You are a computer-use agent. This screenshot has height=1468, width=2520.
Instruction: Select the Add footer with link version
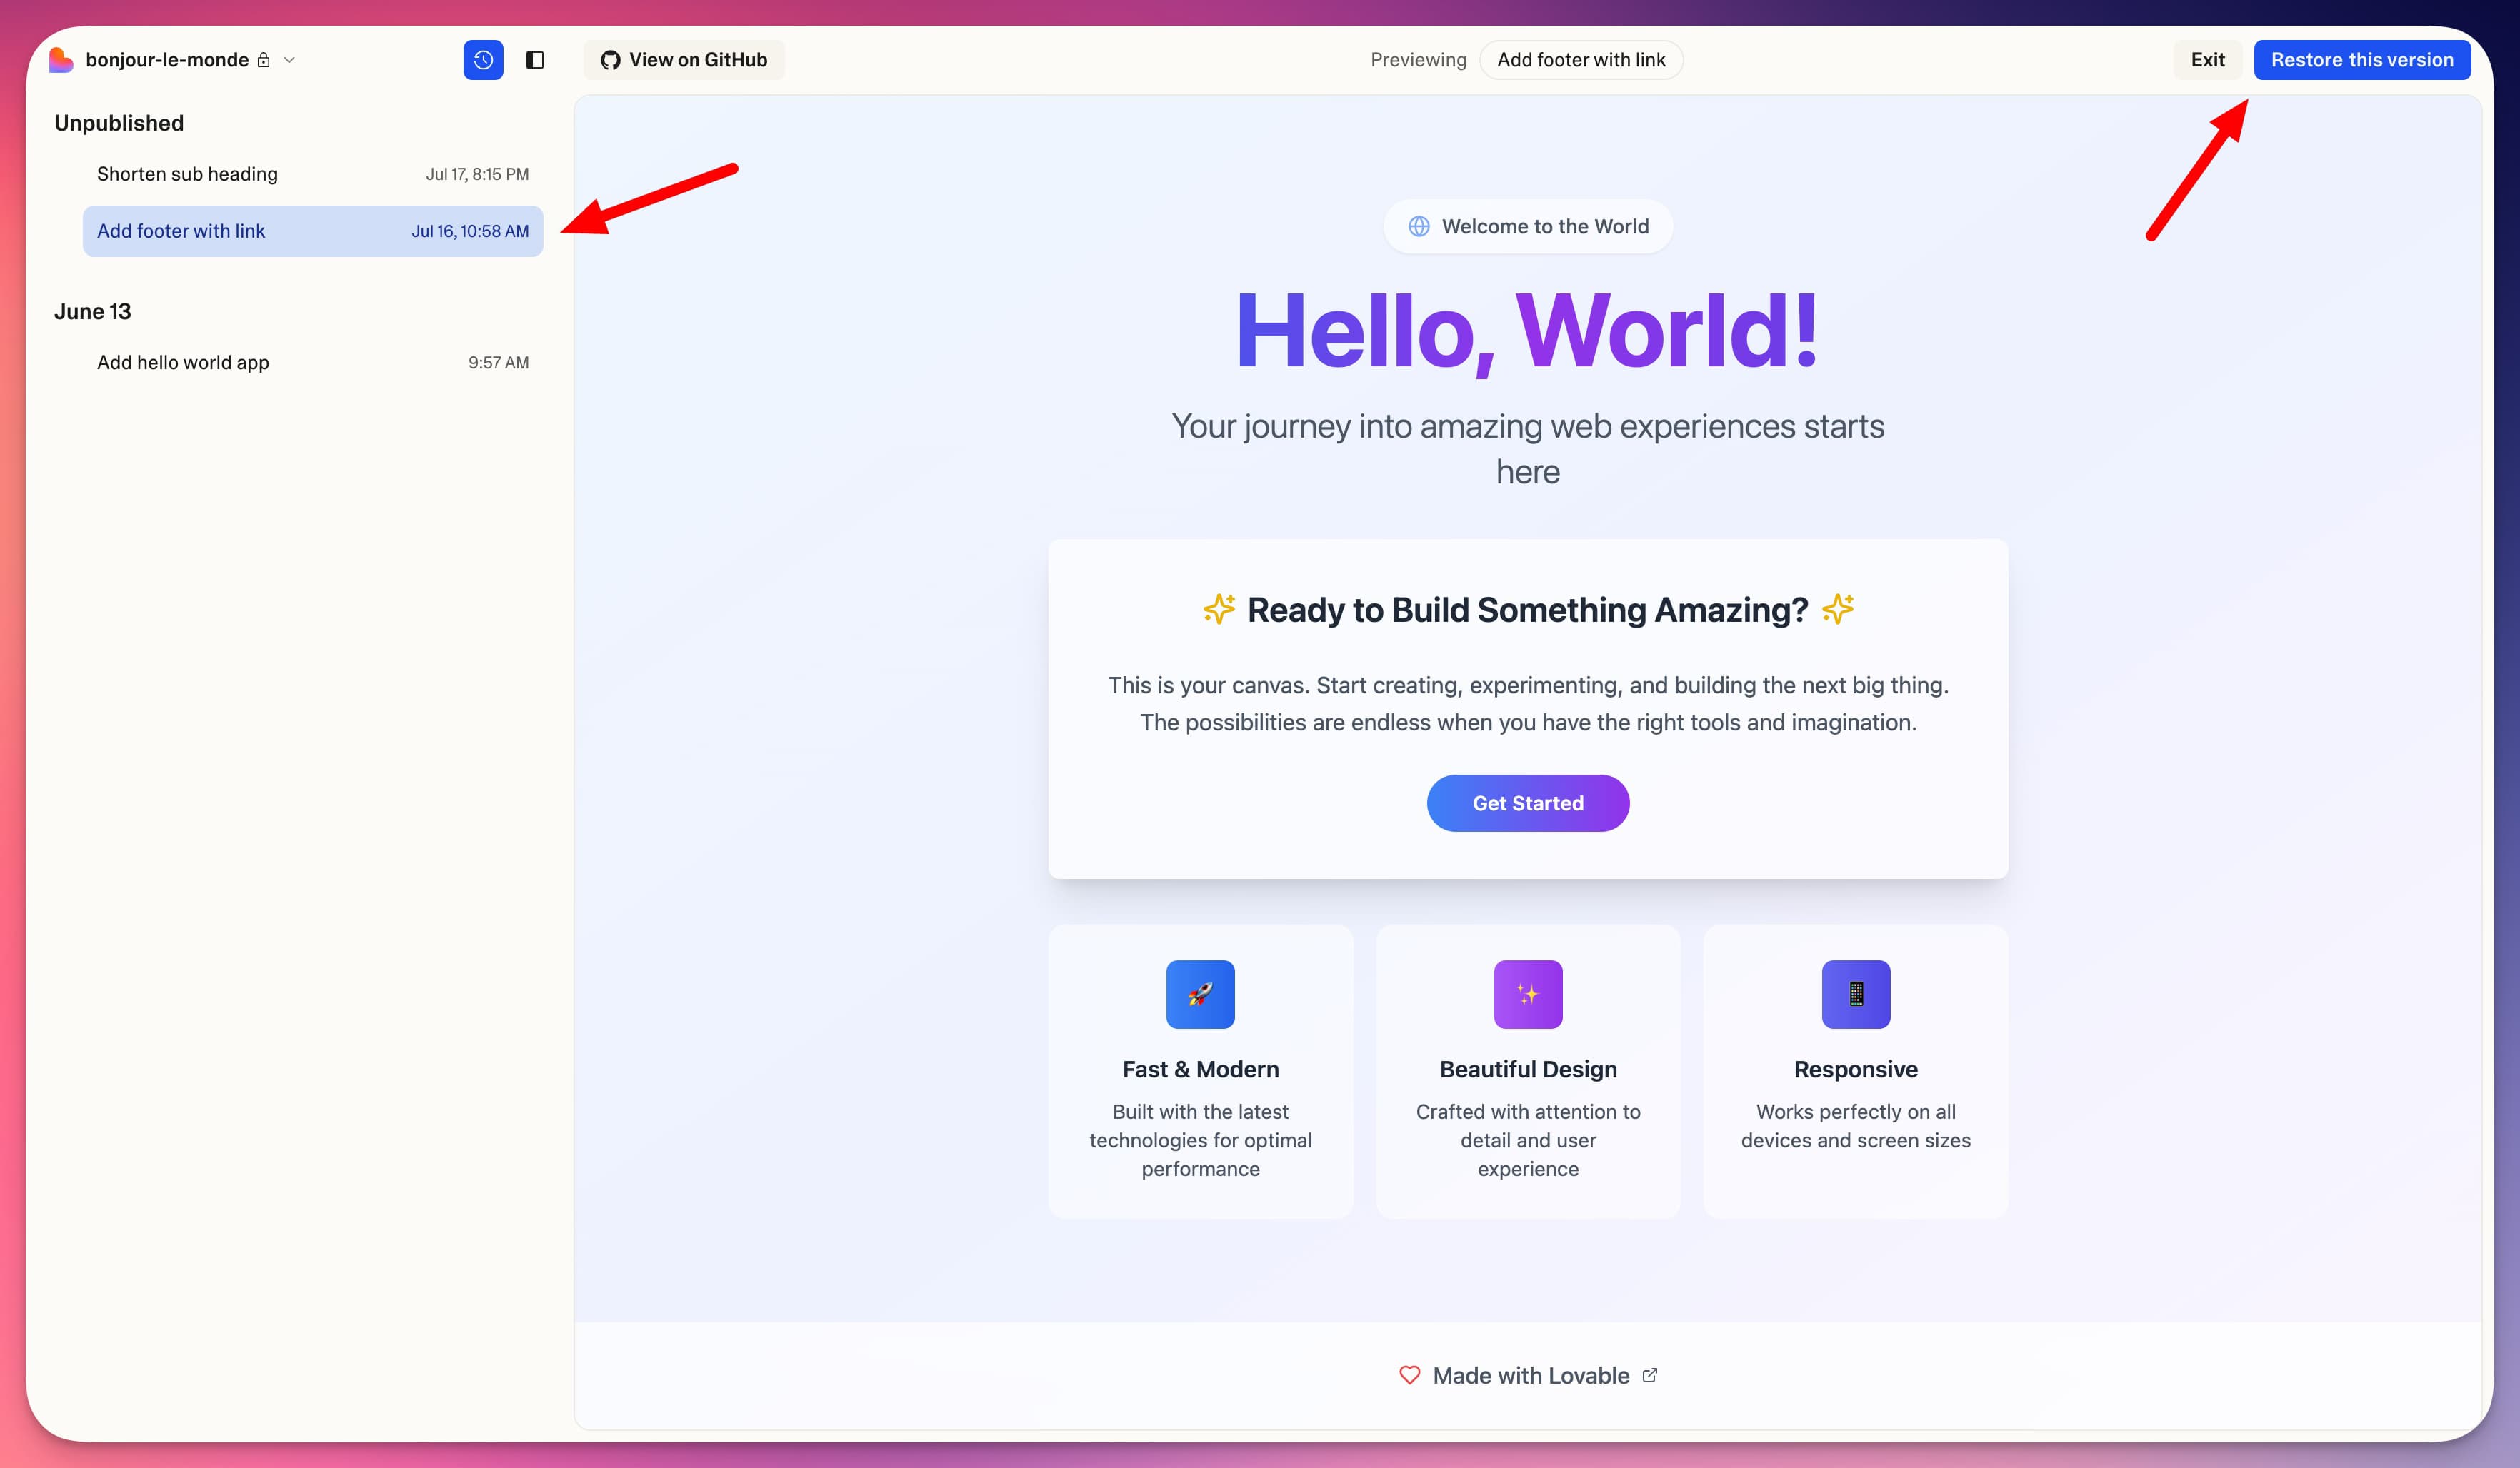pyautogui.click(x=313, y=231)
